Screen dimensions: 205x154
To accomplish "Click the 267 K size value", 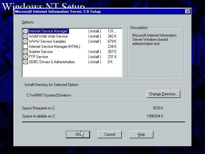I will pyautogui.click(x=112, y=52).
